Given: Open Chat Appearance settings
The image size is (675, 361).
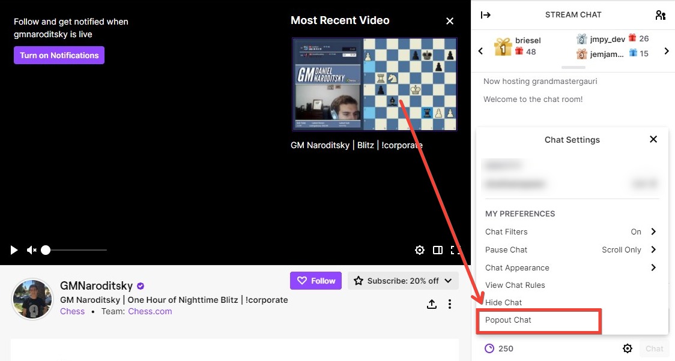Looking at the screenshot, I should [x=572, y=267].
